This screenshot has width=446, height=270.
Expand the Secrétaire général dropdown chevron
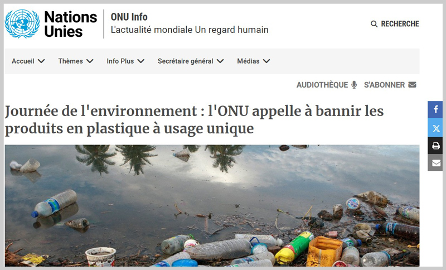[x=220, y=61]
